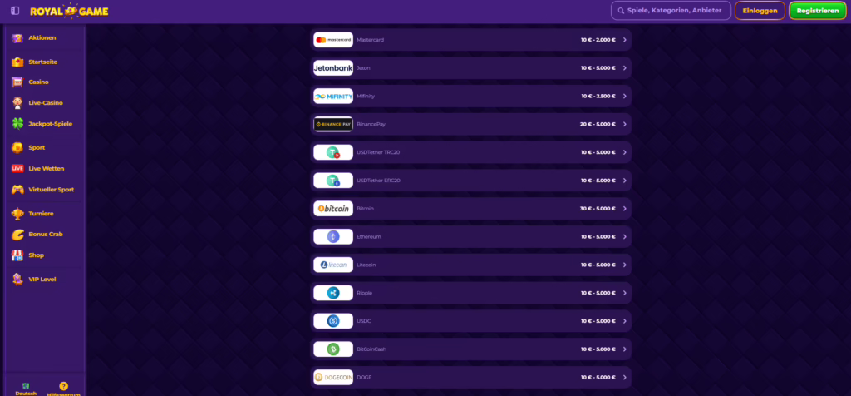Expand the USDC row chevron
Screen dimensions: 851x396
pyautogui.click(x=625, y=321)
